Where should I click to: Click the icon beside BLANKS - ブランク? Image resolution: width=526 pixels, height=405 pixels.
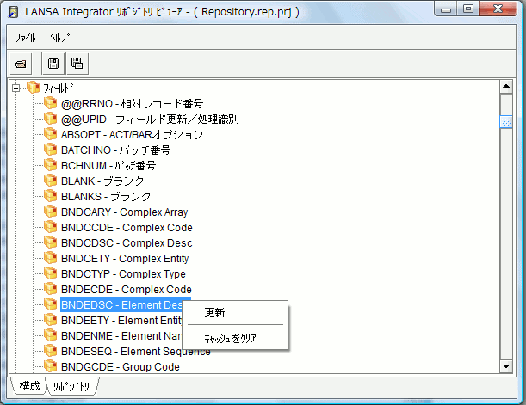[x=50, y=196]
